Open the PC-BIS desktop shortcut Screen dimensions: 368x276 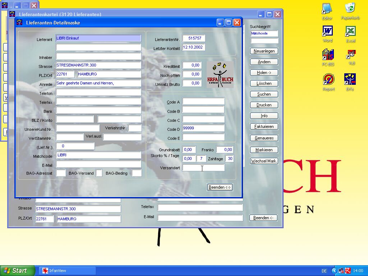point(328,57)
